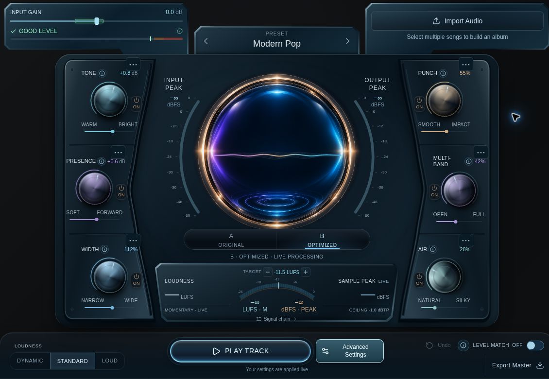Toggle the Punch module ON power switch
This screenshot has width=549, height=379.
[419, 103]
